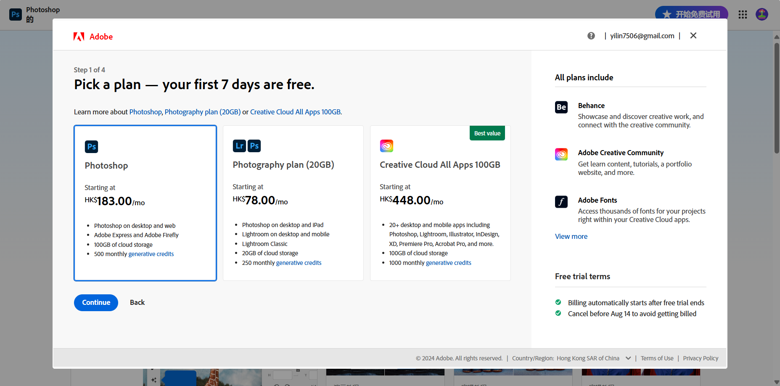This screenshot has height=386, width=780.
Task: Open the Photography plan (20GB) learn more link
Action: pos(203,112)
